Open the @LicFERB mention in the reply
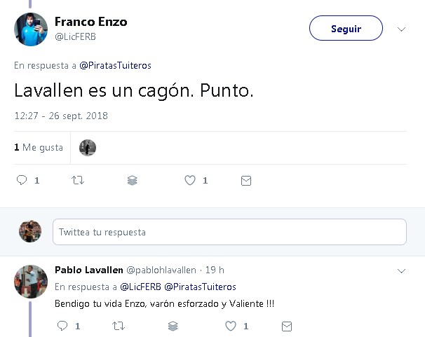Viewport: 425px width, 337px height. pos(140,287)
